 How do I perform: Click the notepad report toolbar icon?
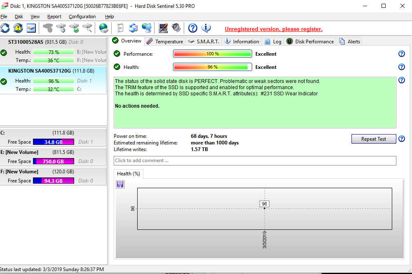click(120, 28)
